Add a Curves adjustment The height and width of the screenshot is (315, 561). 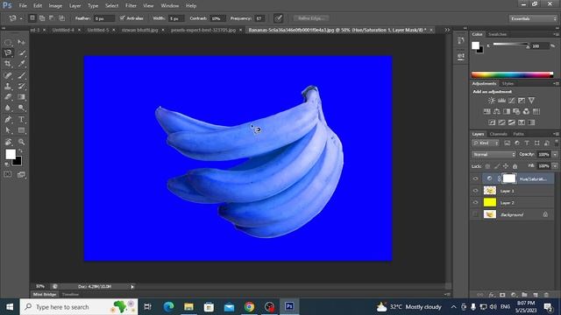pos(512,101)
